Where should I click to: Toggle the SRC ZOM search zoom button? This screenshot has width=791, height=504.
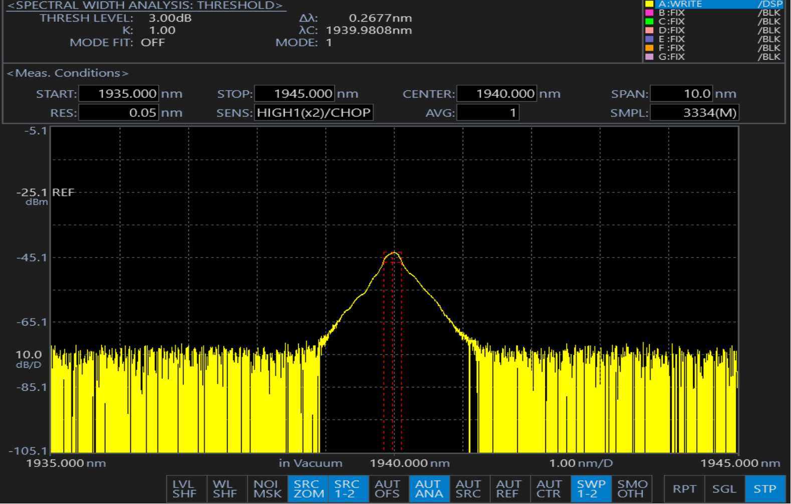tap(308, 489)
